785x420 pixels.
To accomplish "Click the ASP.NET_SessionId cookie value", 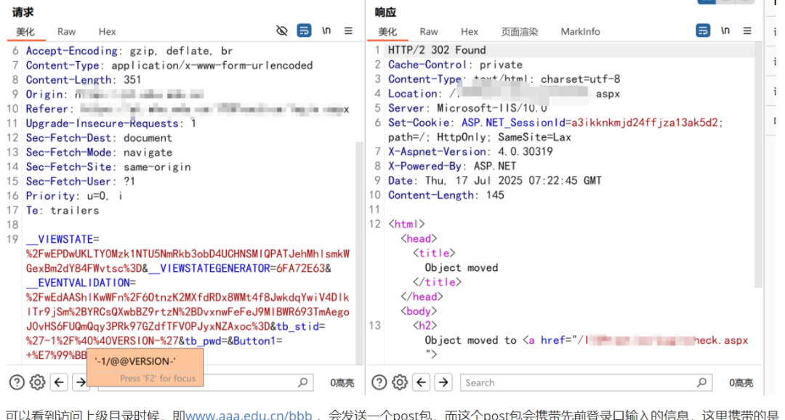I will point(644,123).
